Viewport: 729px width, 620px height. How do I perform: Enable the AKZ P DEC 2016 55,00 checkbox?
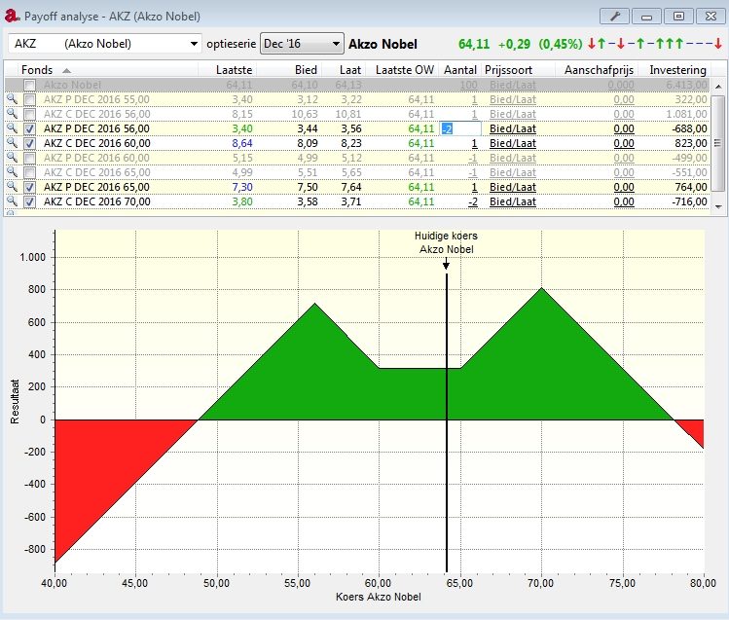(30, 99)
